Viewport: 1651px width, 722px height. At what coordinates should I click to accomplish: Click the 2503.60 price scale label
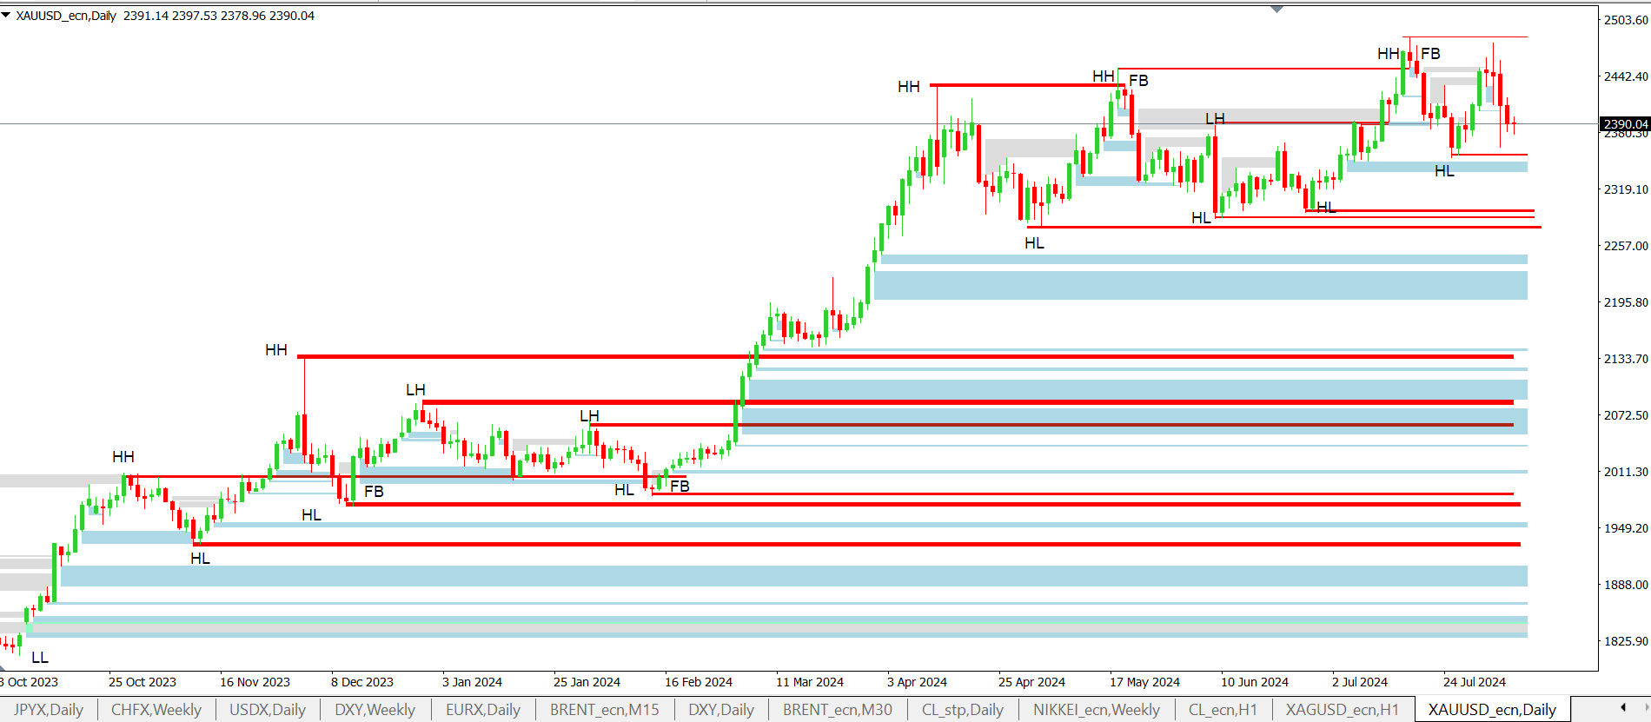(1626, 20)
